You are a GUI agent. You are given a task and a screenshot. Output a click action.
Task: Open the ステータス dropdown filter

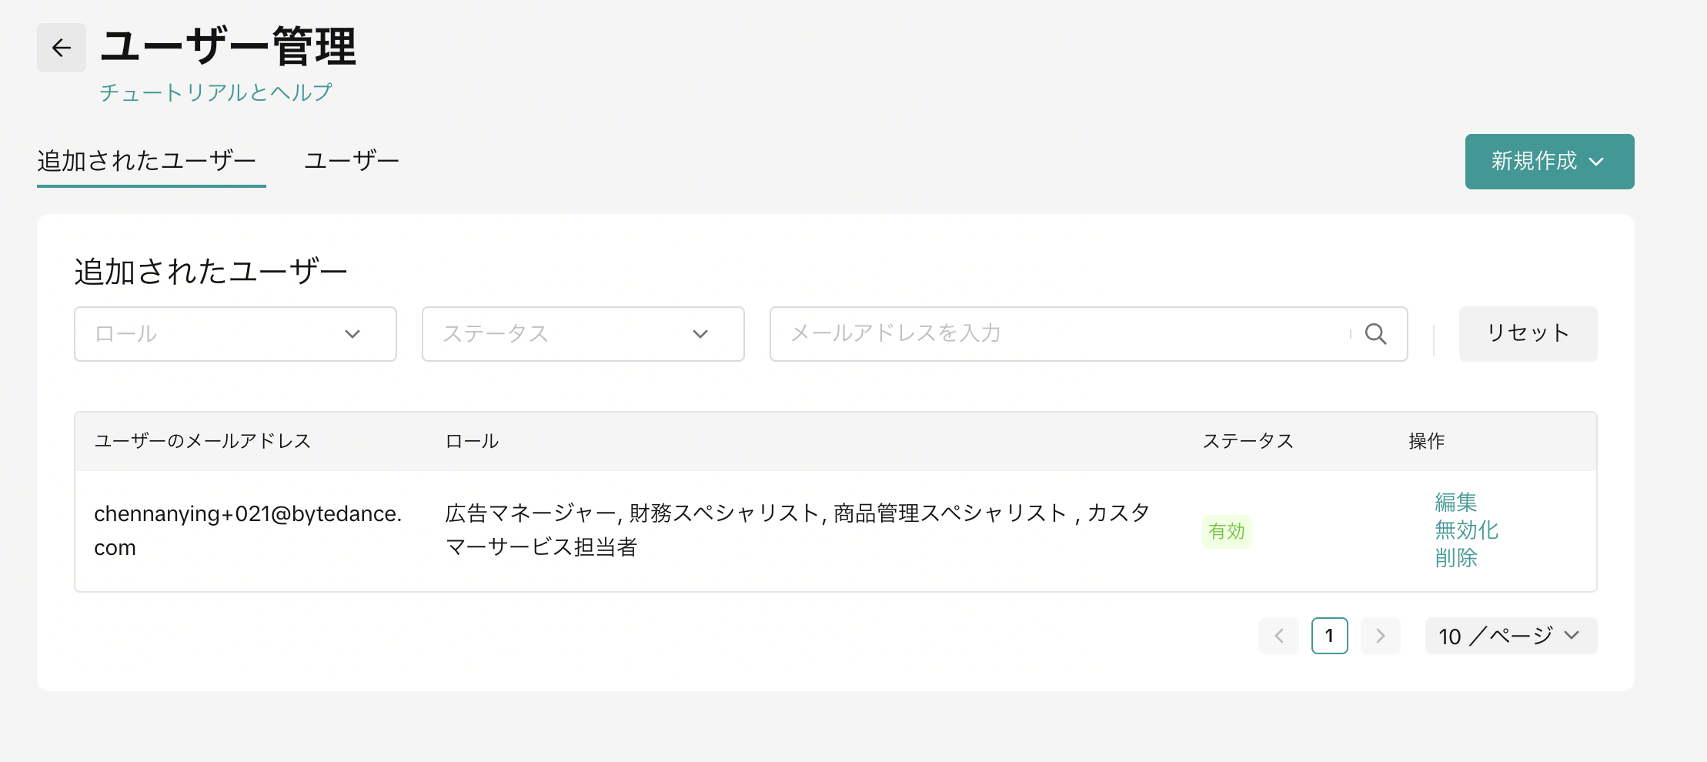pyautogui.click(x=583, y=334)
